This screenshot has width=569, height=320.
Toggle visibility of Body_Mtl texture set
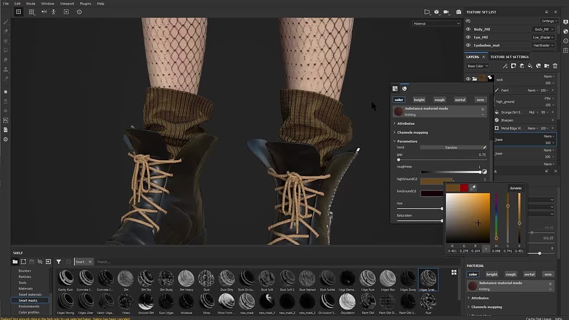pos(468,29)
